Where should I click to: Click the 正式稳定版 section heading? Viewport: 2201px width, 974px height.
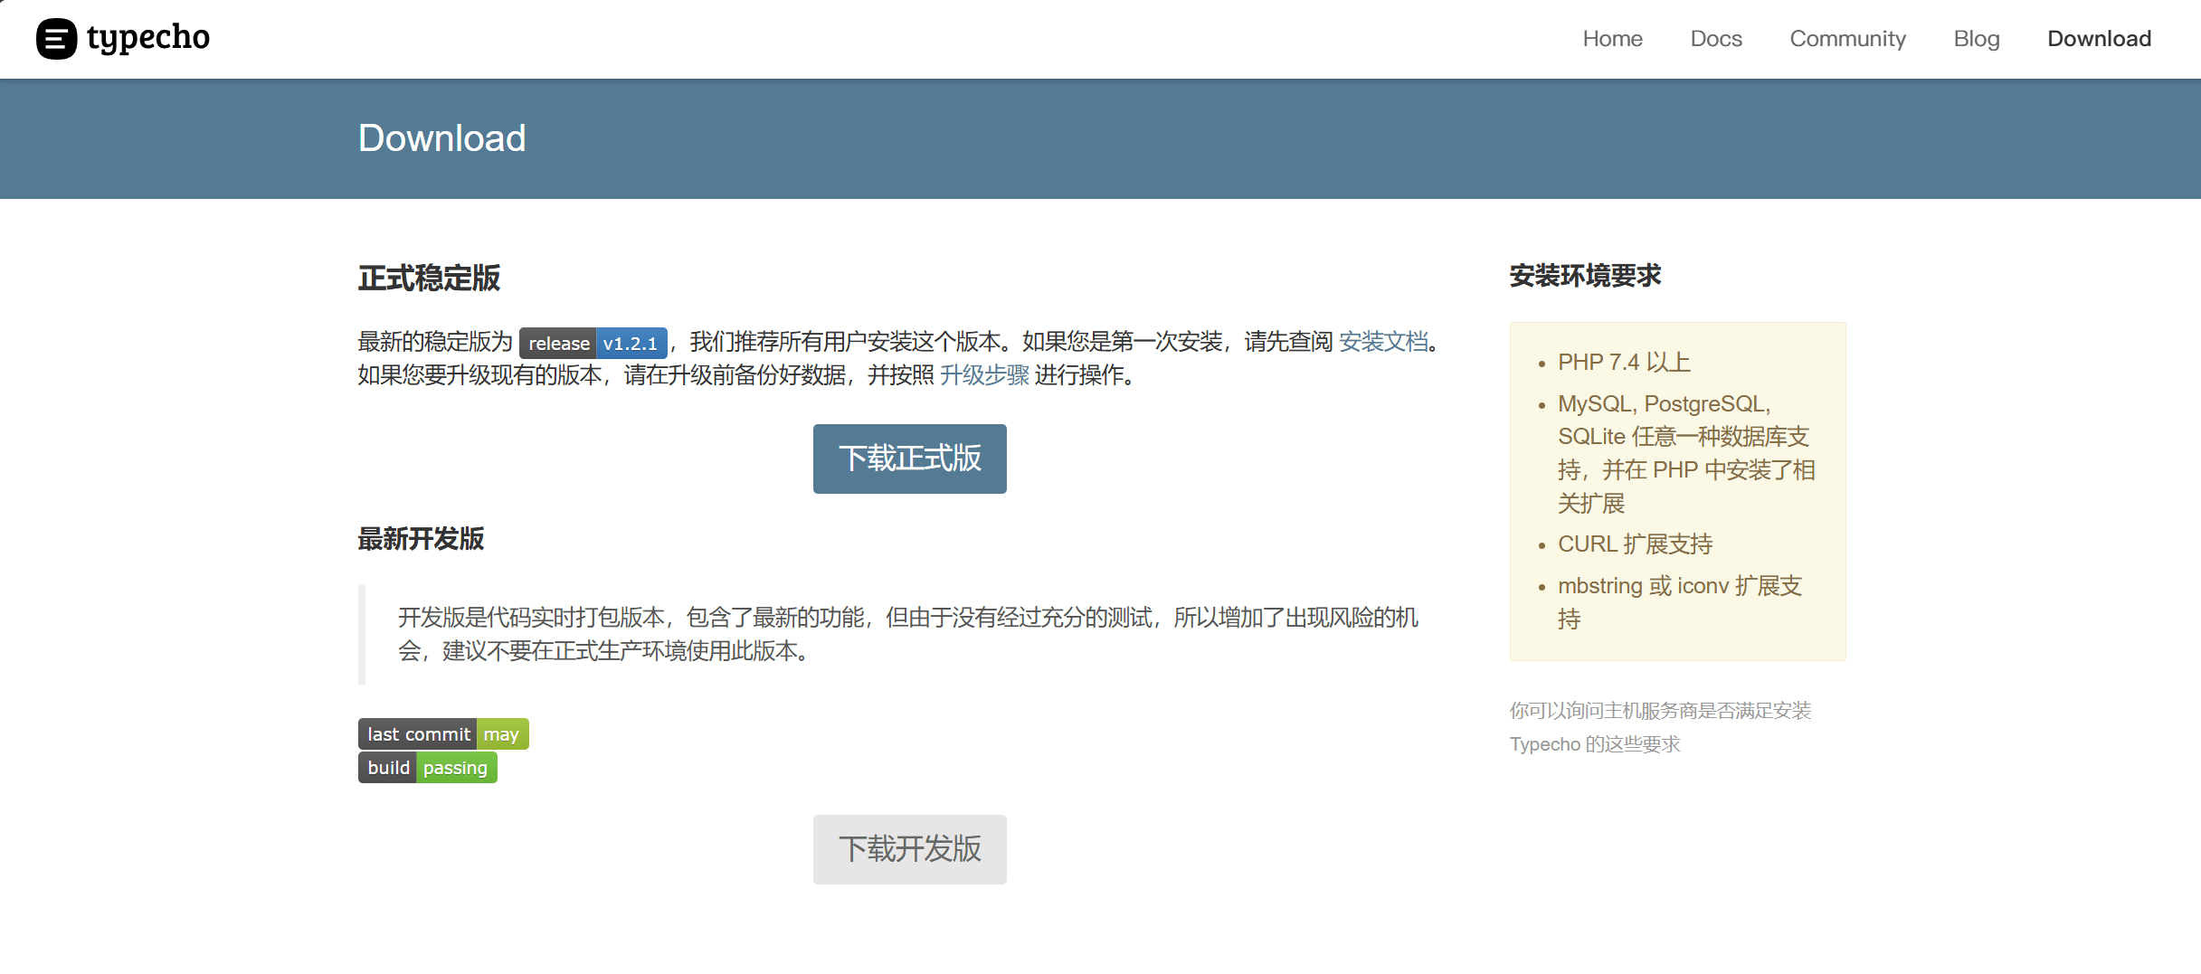429,278
